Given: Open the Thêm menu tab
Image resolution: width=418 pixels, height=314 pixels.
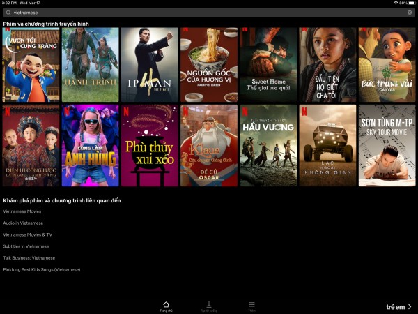Looking at the screenshot, I should click(251, 306).
